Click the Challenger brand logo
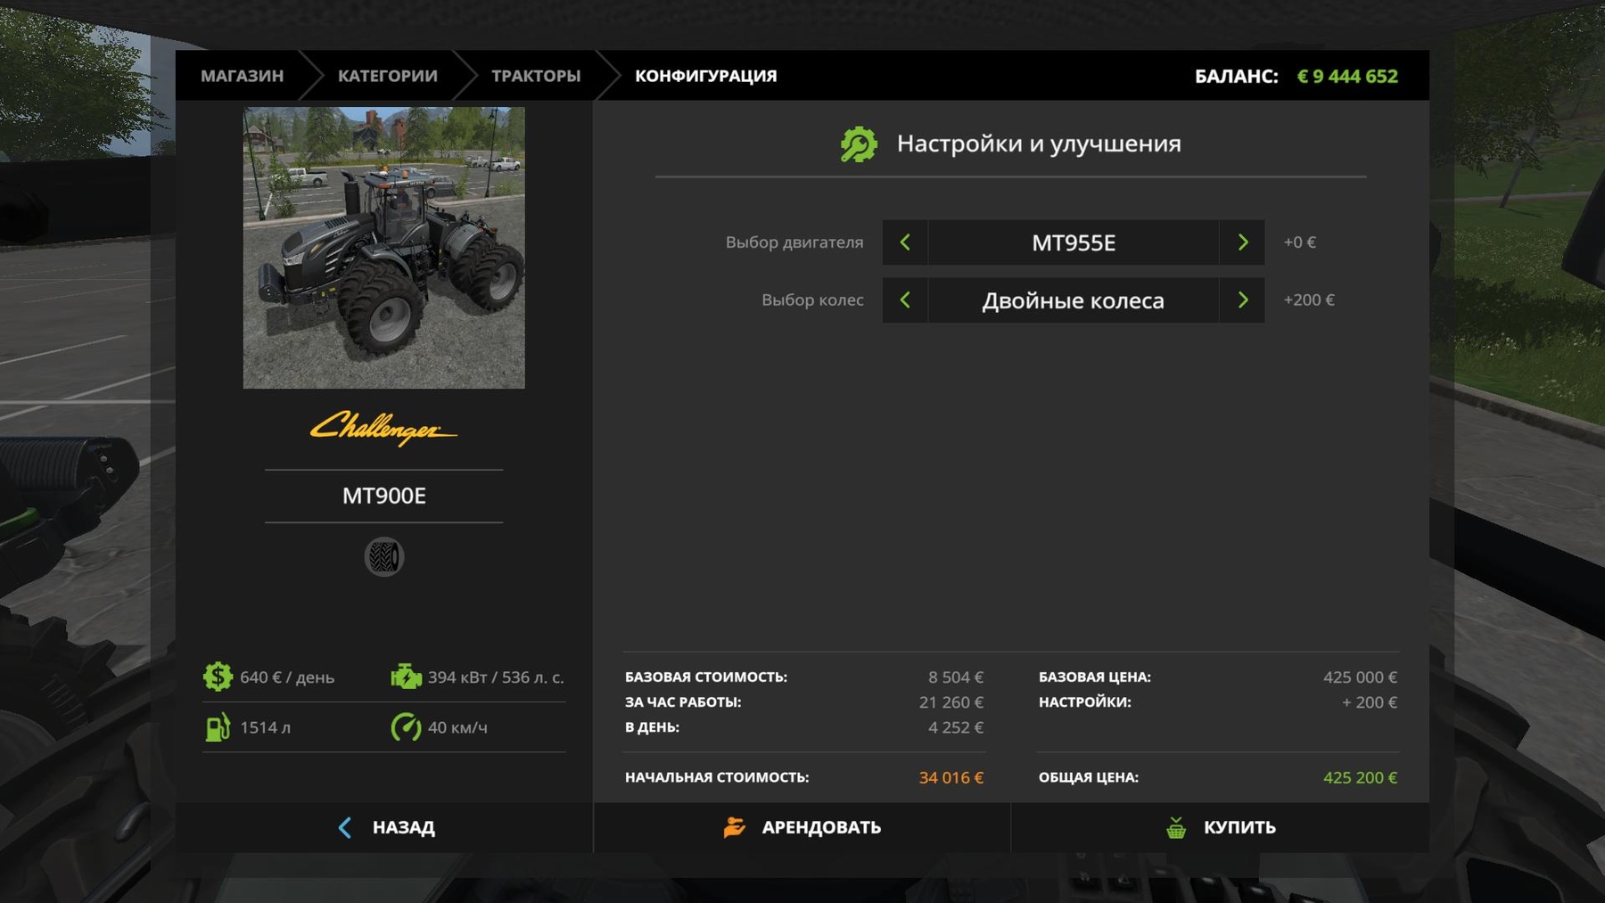 383,429
